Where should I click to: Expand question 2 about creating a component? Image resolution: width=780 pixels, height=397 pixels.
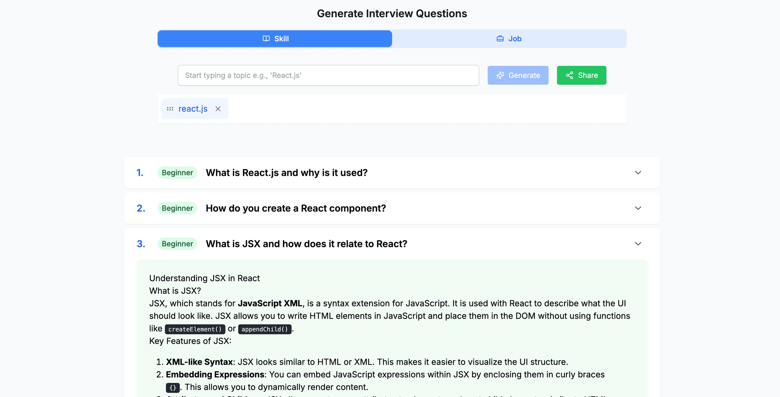click(638, 208)
